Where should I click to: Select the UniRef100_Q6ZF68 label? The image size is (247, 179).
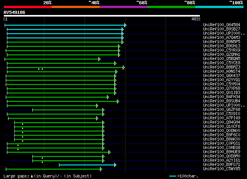(x=222, y=110)
